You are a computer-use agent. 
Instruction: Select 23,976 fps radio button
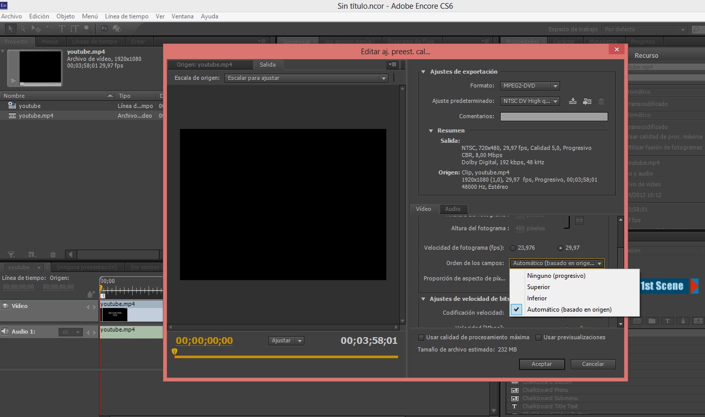point(513,248)
